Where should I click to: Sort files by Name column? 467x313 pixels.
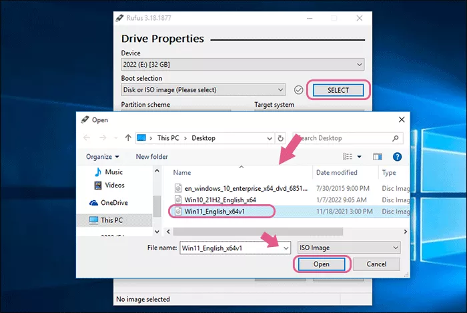coord(182,172)
